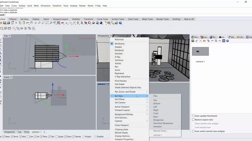
Task: Expand Pan, Zoom, and Rotate submenu
Action: click(129, 92)
